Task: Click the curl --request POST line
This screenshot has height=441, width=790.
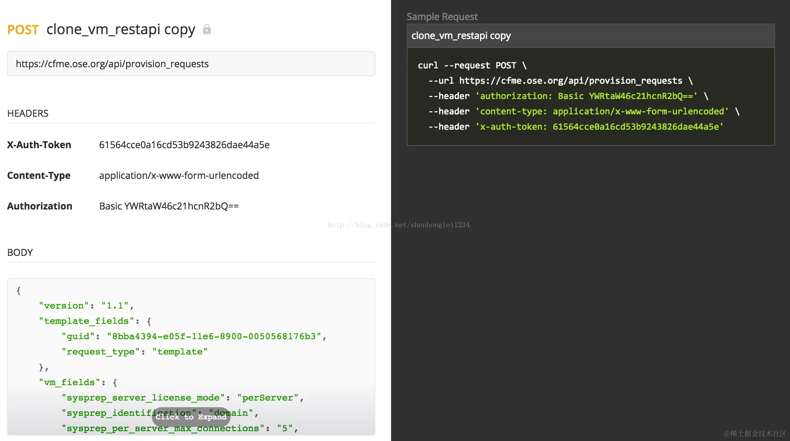Action: (472, 65)
